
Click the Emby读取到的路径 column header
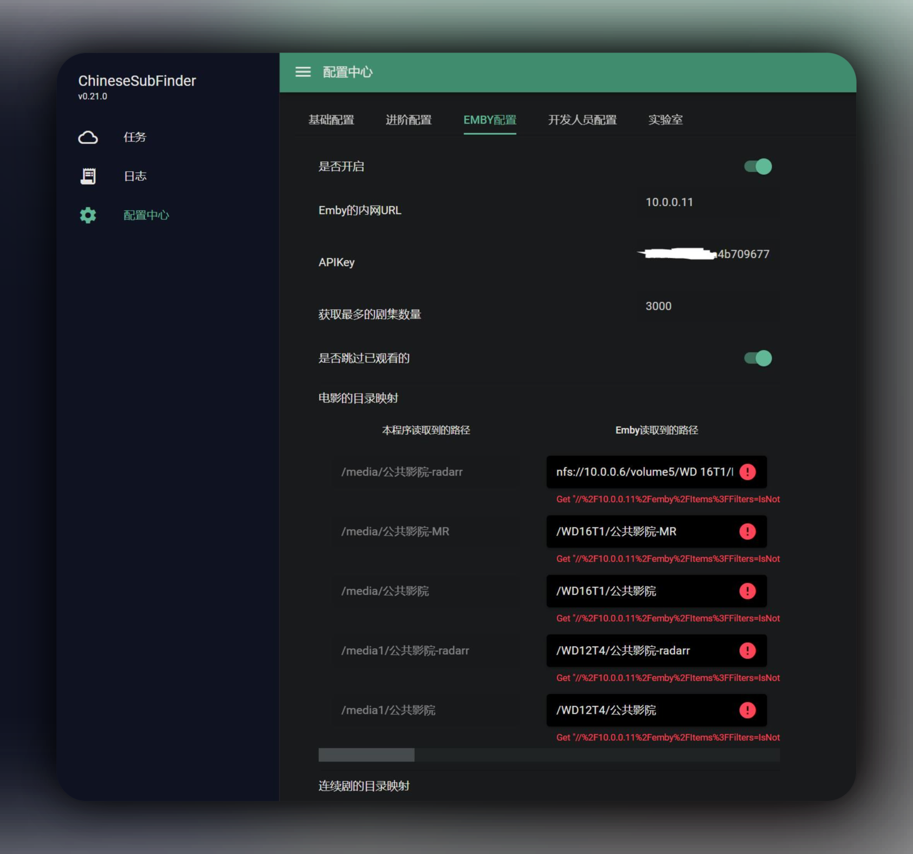656,430
